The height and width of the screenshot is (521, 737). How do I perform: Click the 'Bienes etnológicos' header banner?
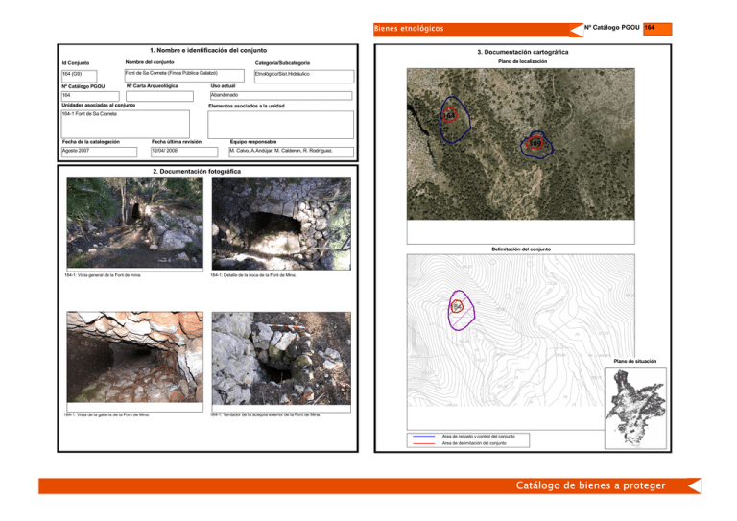tap(478, 29)
